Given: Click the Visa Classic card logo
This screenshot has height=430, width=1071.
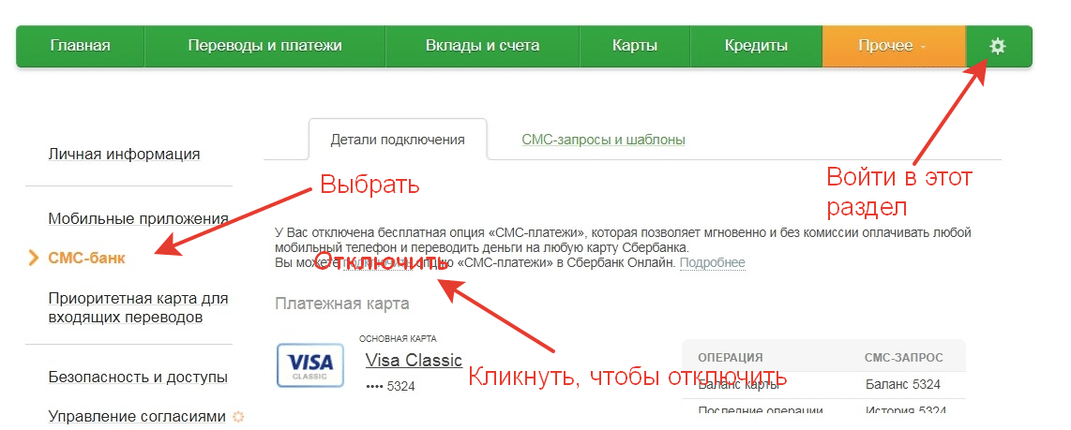Looking at the screenshot, I should (x=310, y=365).
